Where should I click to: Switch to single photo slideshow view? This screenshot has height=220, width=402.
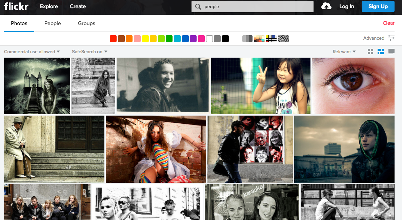pyautogui.click(x=391, y=52)
